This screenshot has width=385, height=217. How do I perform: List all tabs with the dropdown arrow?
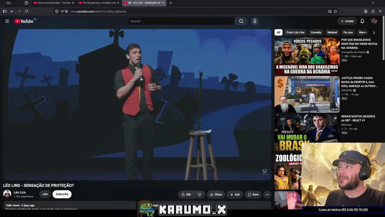pyautogui.click(x=373, y=3)
